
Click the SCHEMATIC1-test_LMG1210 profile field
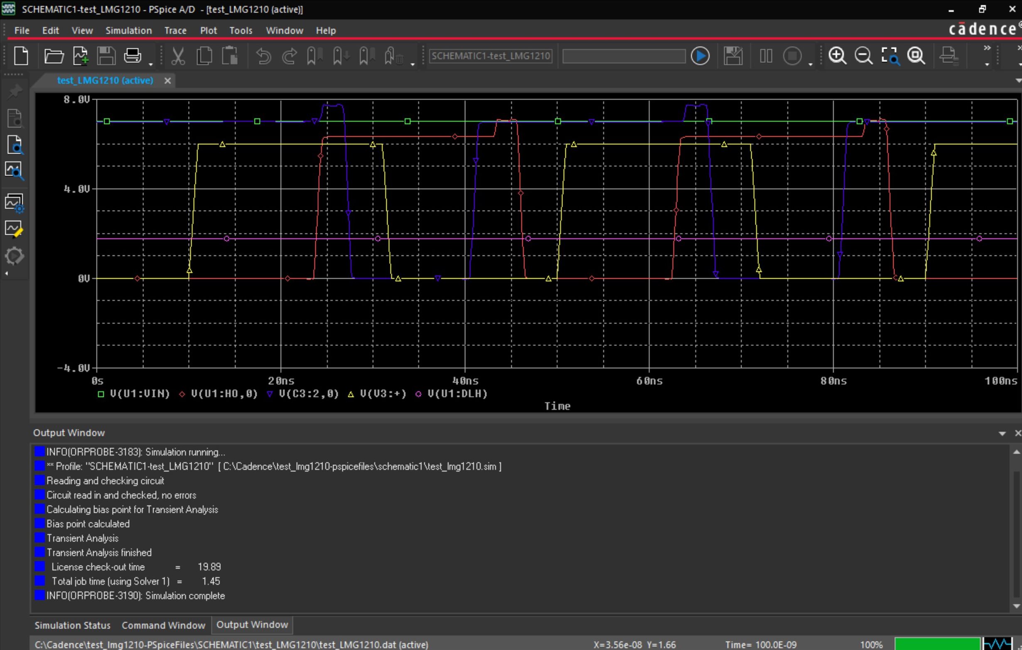coord(491,56)
